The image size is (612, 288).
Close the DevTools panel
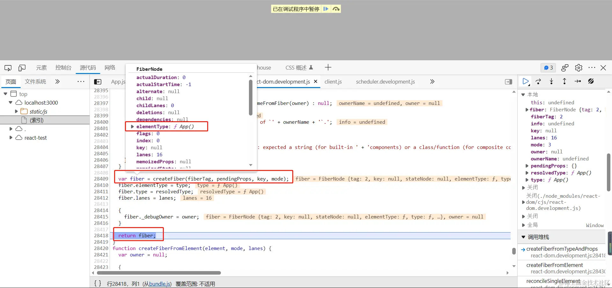pyautogui.click(x=603, y=68)
